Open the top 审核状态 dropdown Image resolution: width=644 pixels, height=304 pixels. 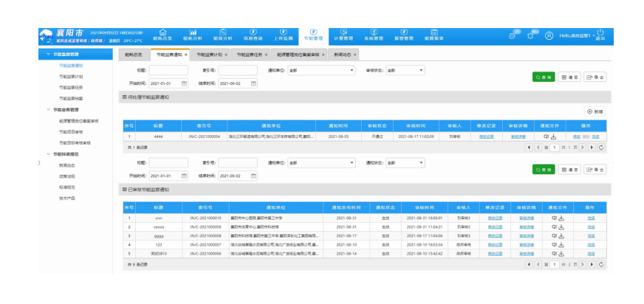[405, 70]
